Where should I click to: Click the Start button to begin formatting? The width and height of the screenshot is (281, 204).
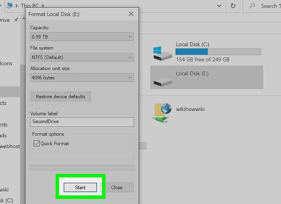[80, 187]
